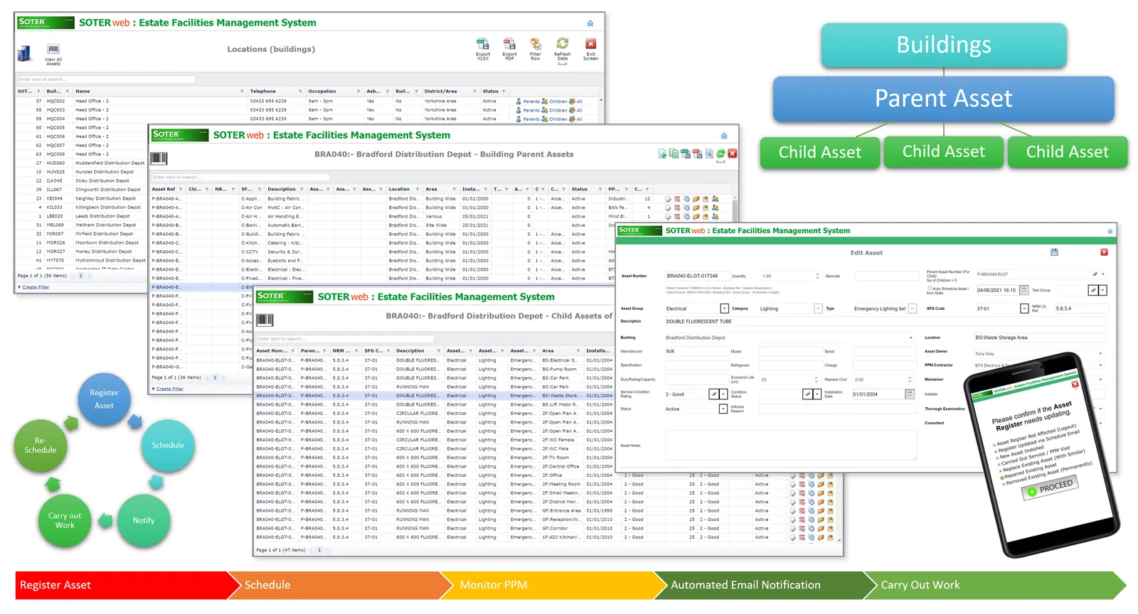Click eraser icon beside Condition Status field
This screenshot has height=614, width=1138.
807,394
